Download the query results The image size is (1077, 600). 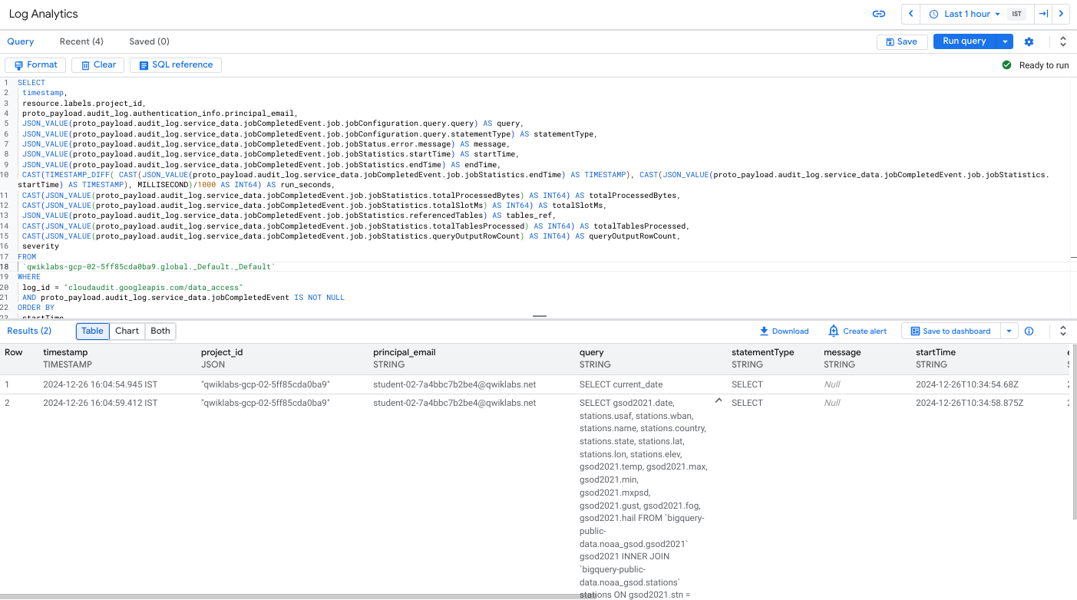(784, 331)
